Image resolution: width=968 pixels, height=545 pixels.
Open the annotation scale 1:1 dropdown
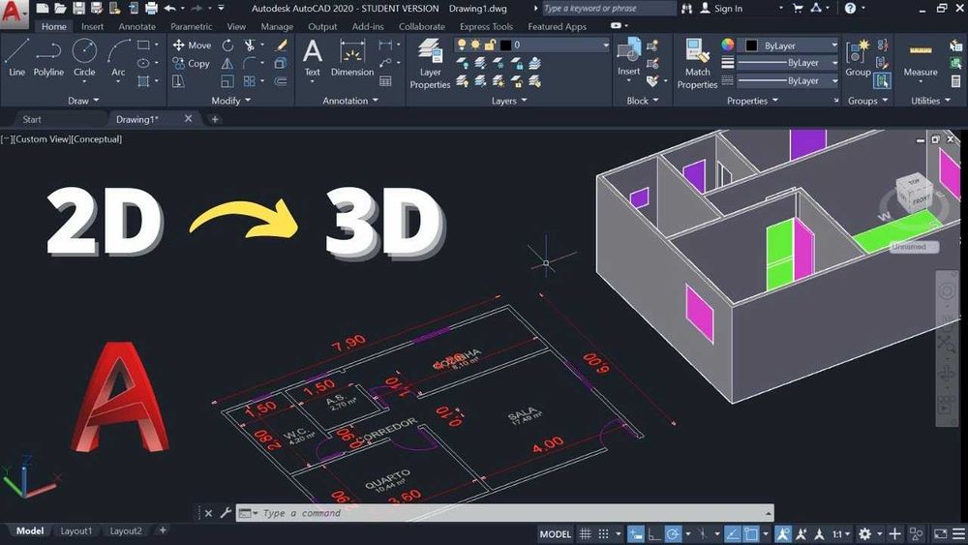(840, 534)
